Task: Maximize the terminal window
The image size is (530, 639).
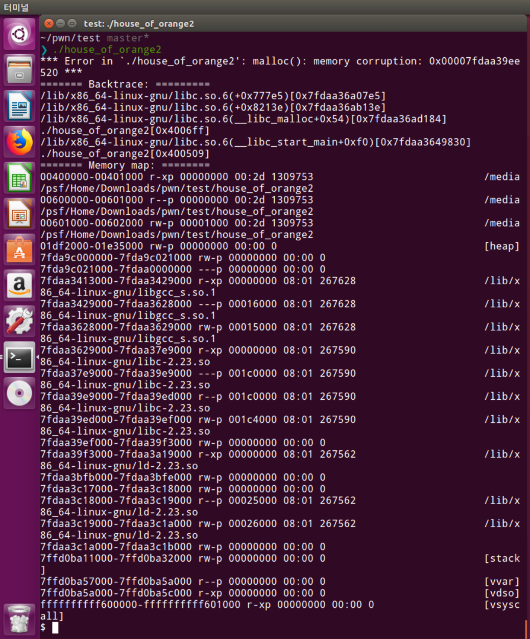Action: (72, 24)
